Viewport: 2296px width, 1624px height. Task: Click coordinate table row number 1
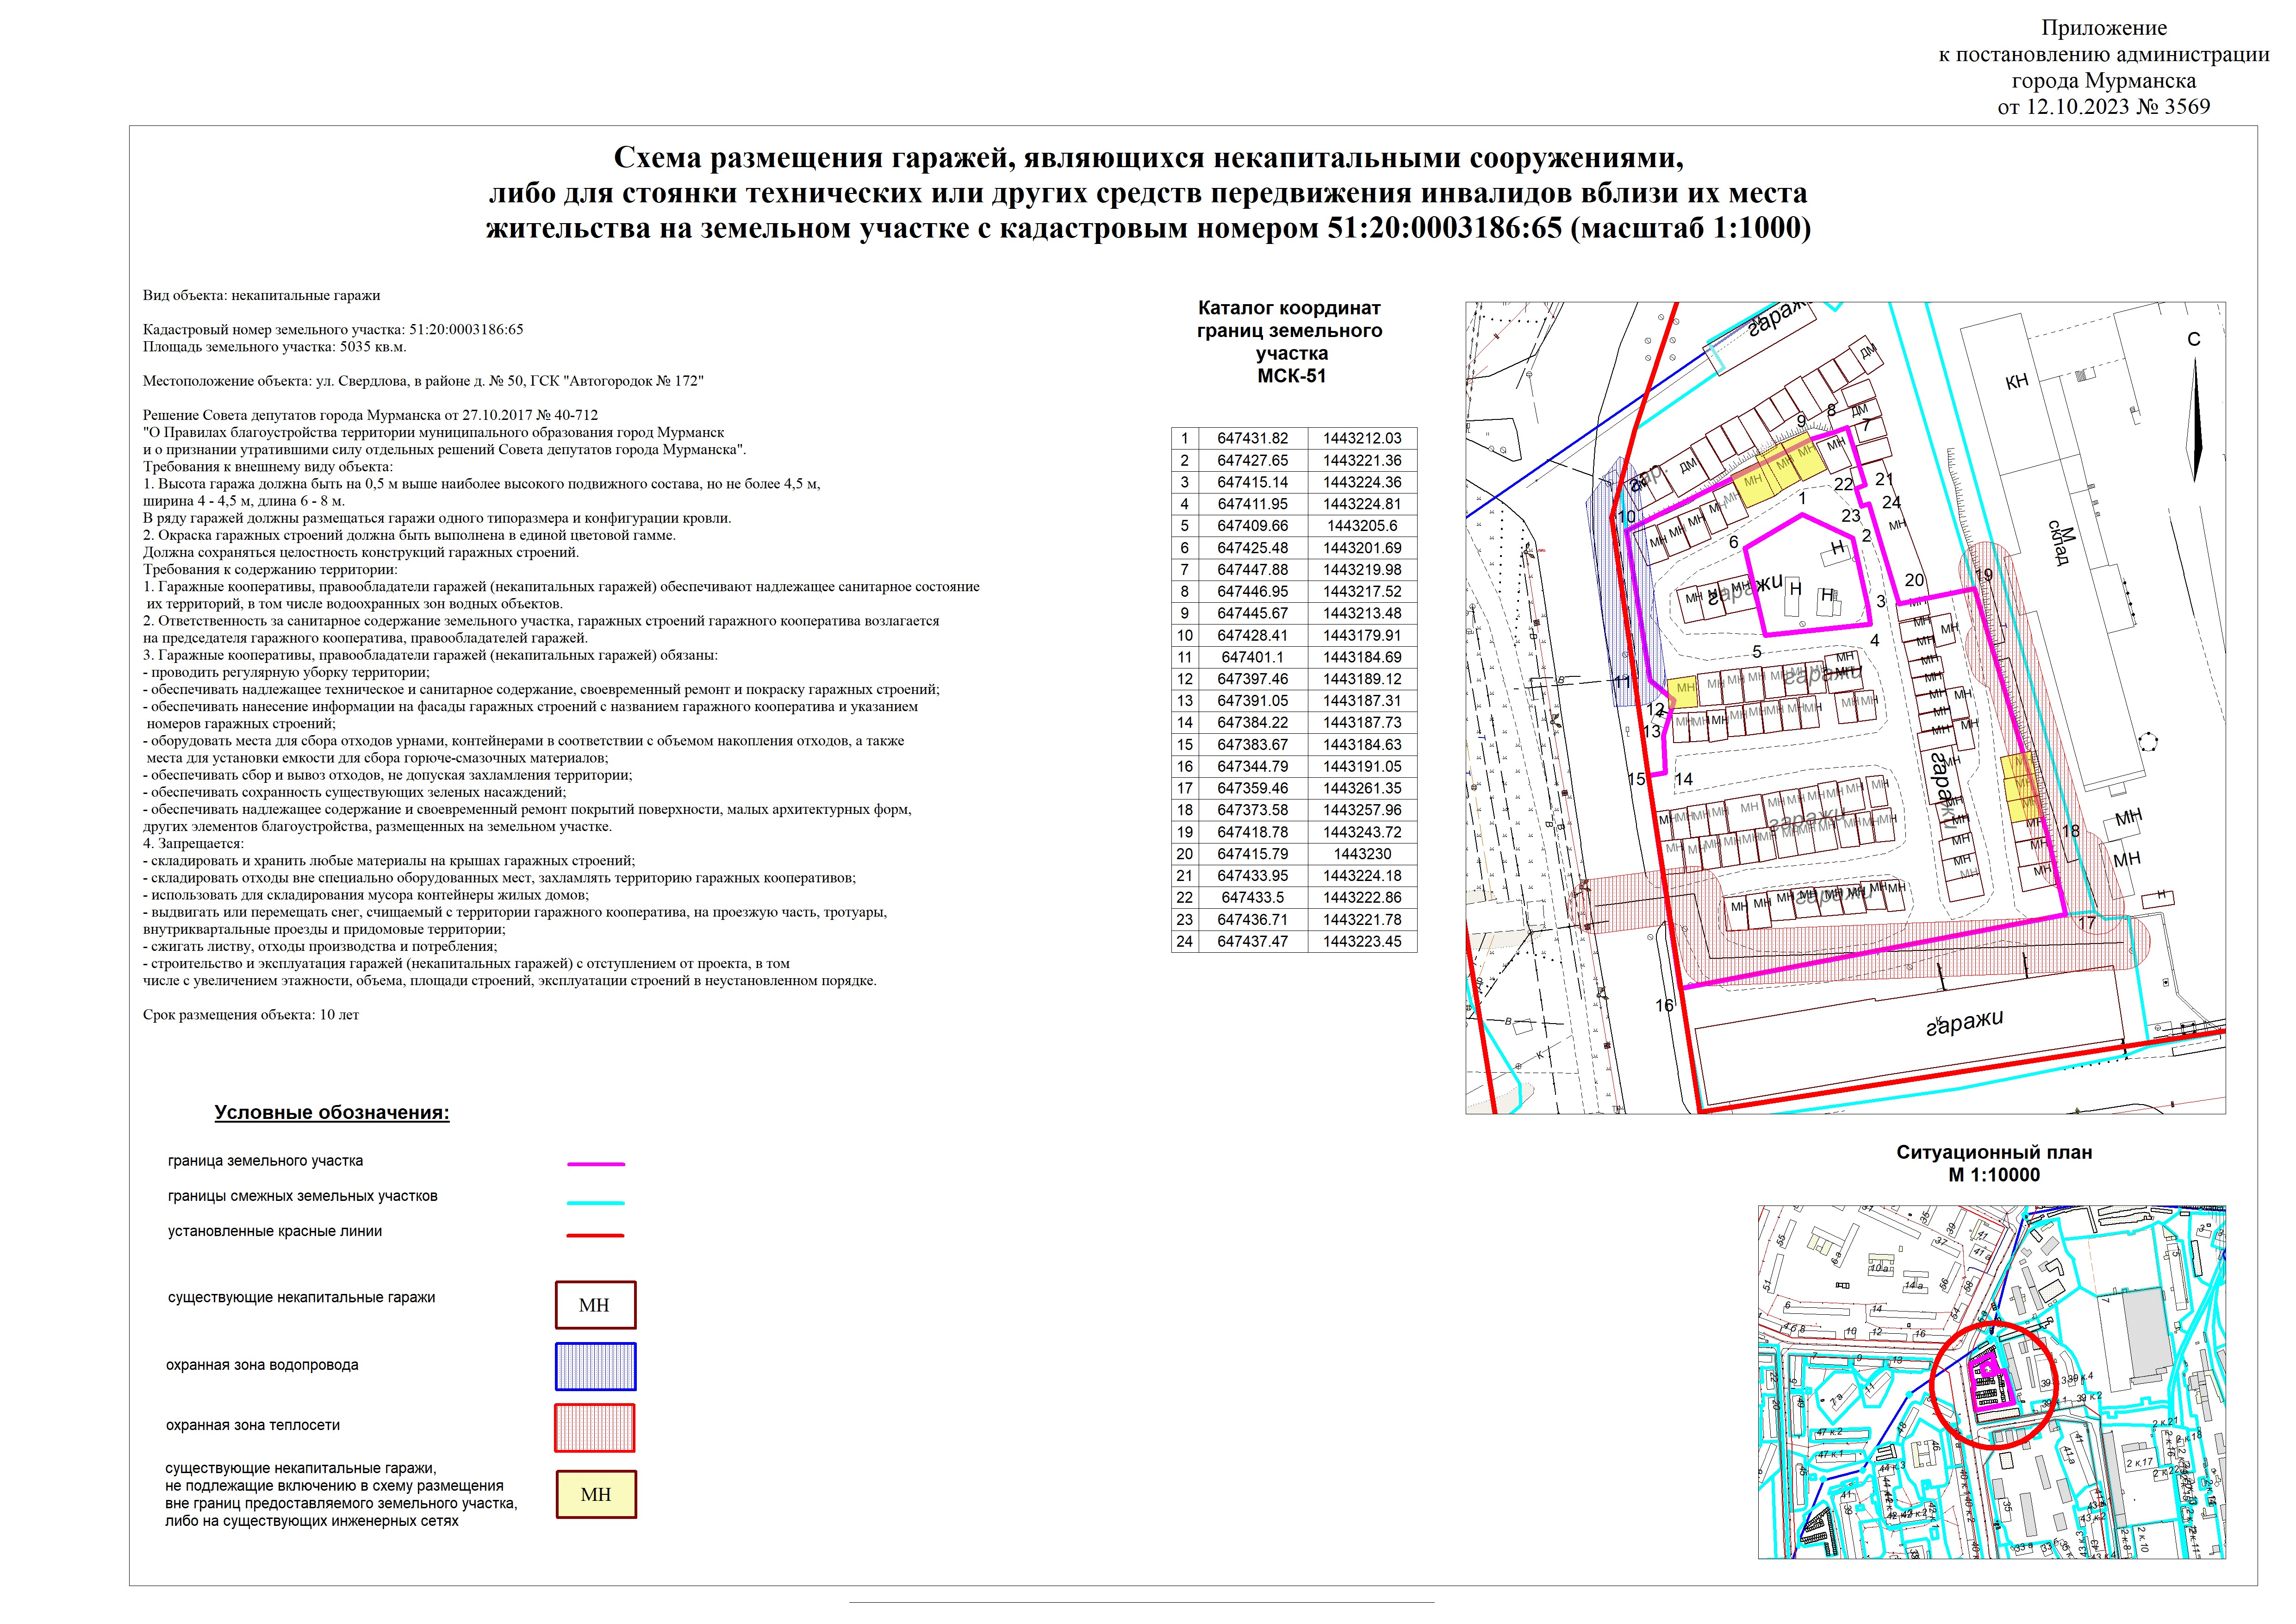1185,438
